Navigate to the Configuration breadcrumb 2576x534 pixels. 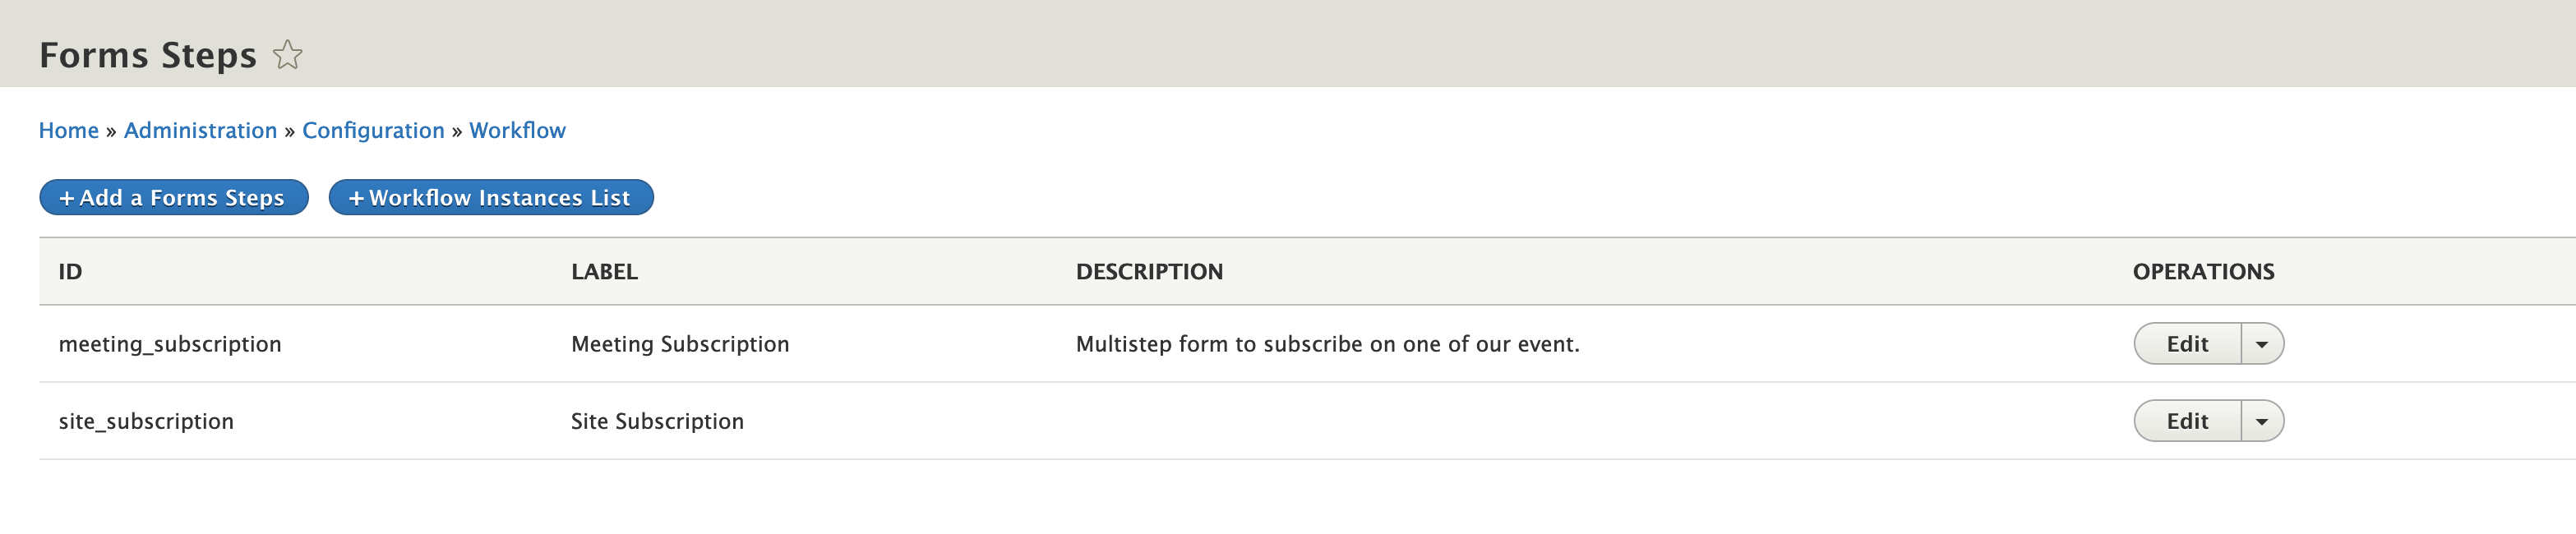pyautogui.click(x=373, y=130)
